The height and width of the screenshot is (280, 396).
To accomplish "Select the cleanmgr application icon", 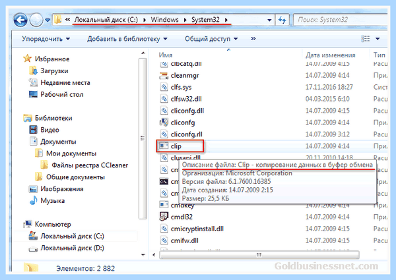I will 164,75.
